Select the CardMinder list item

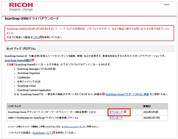tap(24, 77)
